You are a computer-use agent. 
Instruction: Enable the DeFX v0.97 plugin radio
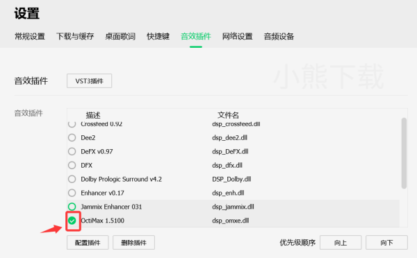[x=72, y=152]
